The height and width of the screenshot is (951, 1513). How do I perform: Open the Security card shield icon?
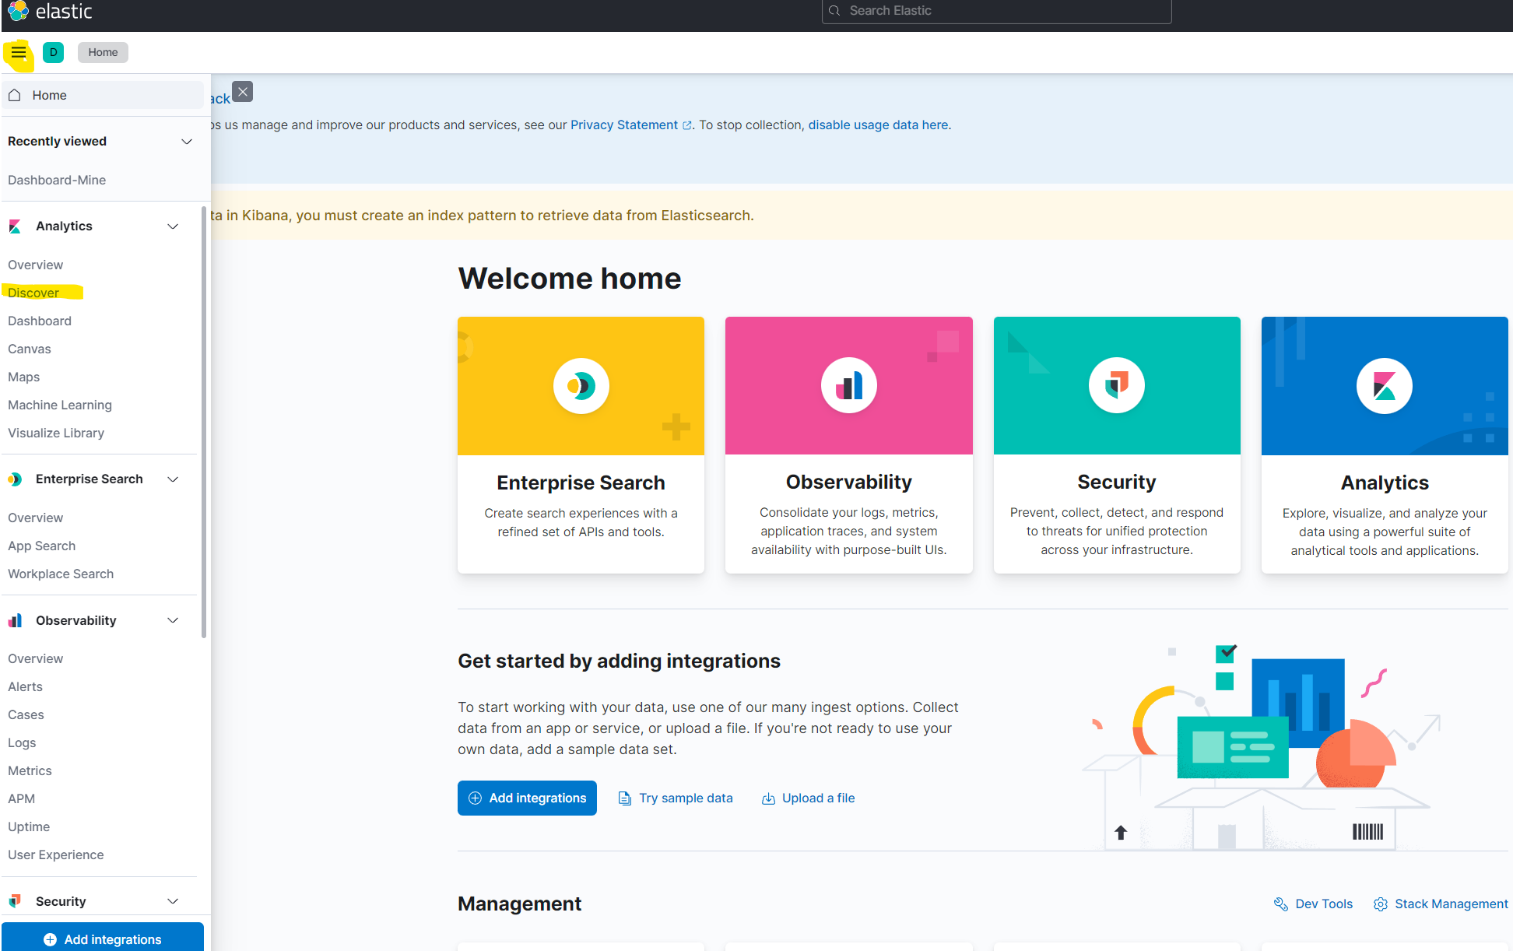1116,386
